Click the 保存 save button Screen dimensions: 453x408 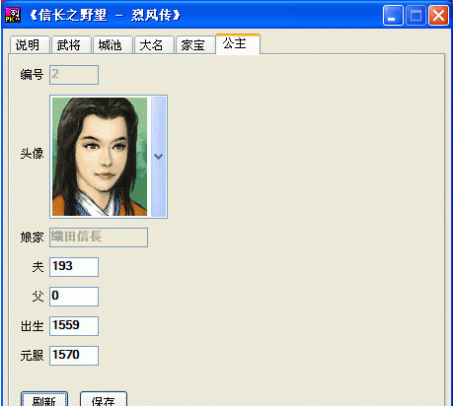[x=104, y=400]
